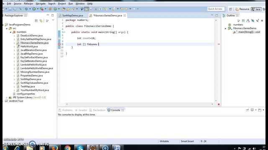Viewport: 268px width, 150px height.
Task: Open the Source menu
Action: point(18,4)
